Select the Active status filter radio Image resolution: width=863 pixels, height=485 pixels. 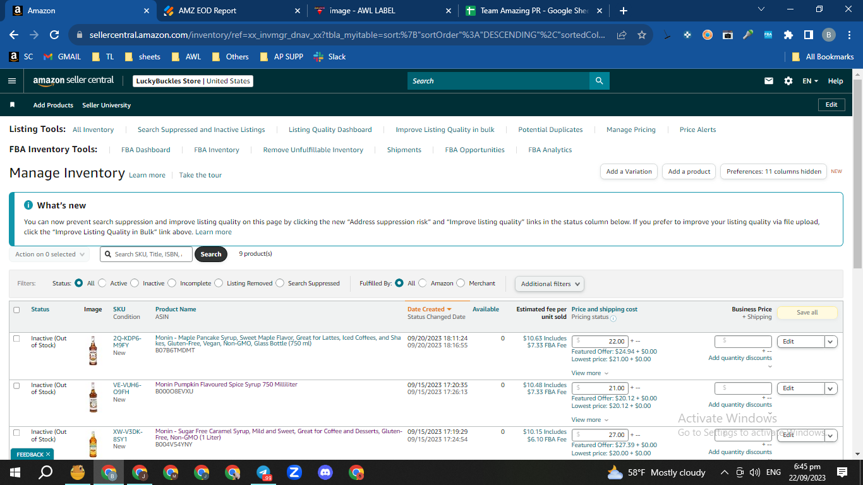[x=102, y=284]
